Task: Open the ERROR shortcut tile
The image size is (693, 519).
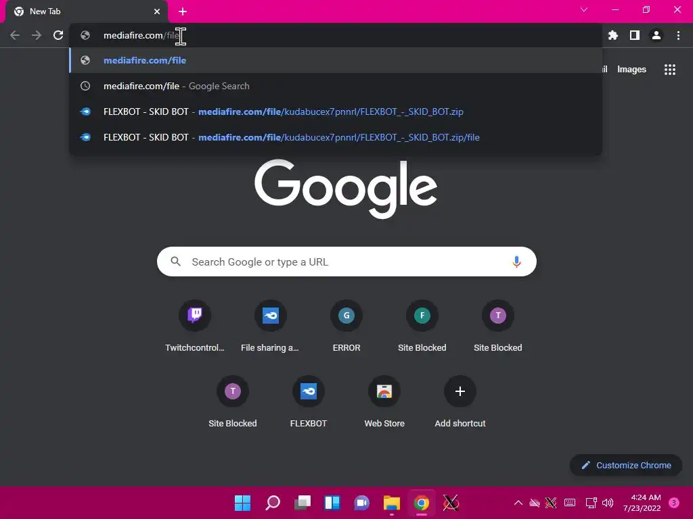Action: [x=346, y=326]
